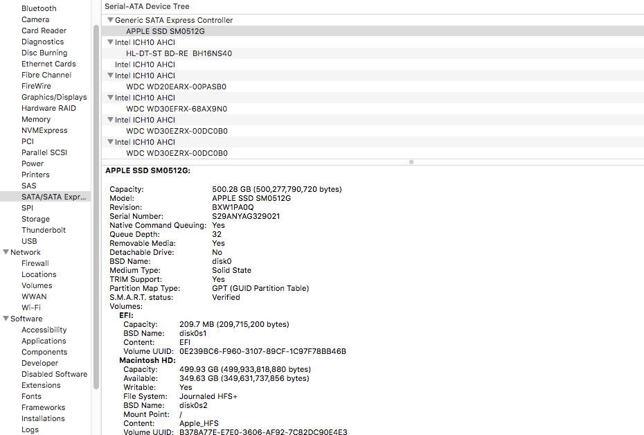Image resolution: width=644 pixels, height=435 pixels.
Task: Open Developer under Software
Action: tap(40, 363)
